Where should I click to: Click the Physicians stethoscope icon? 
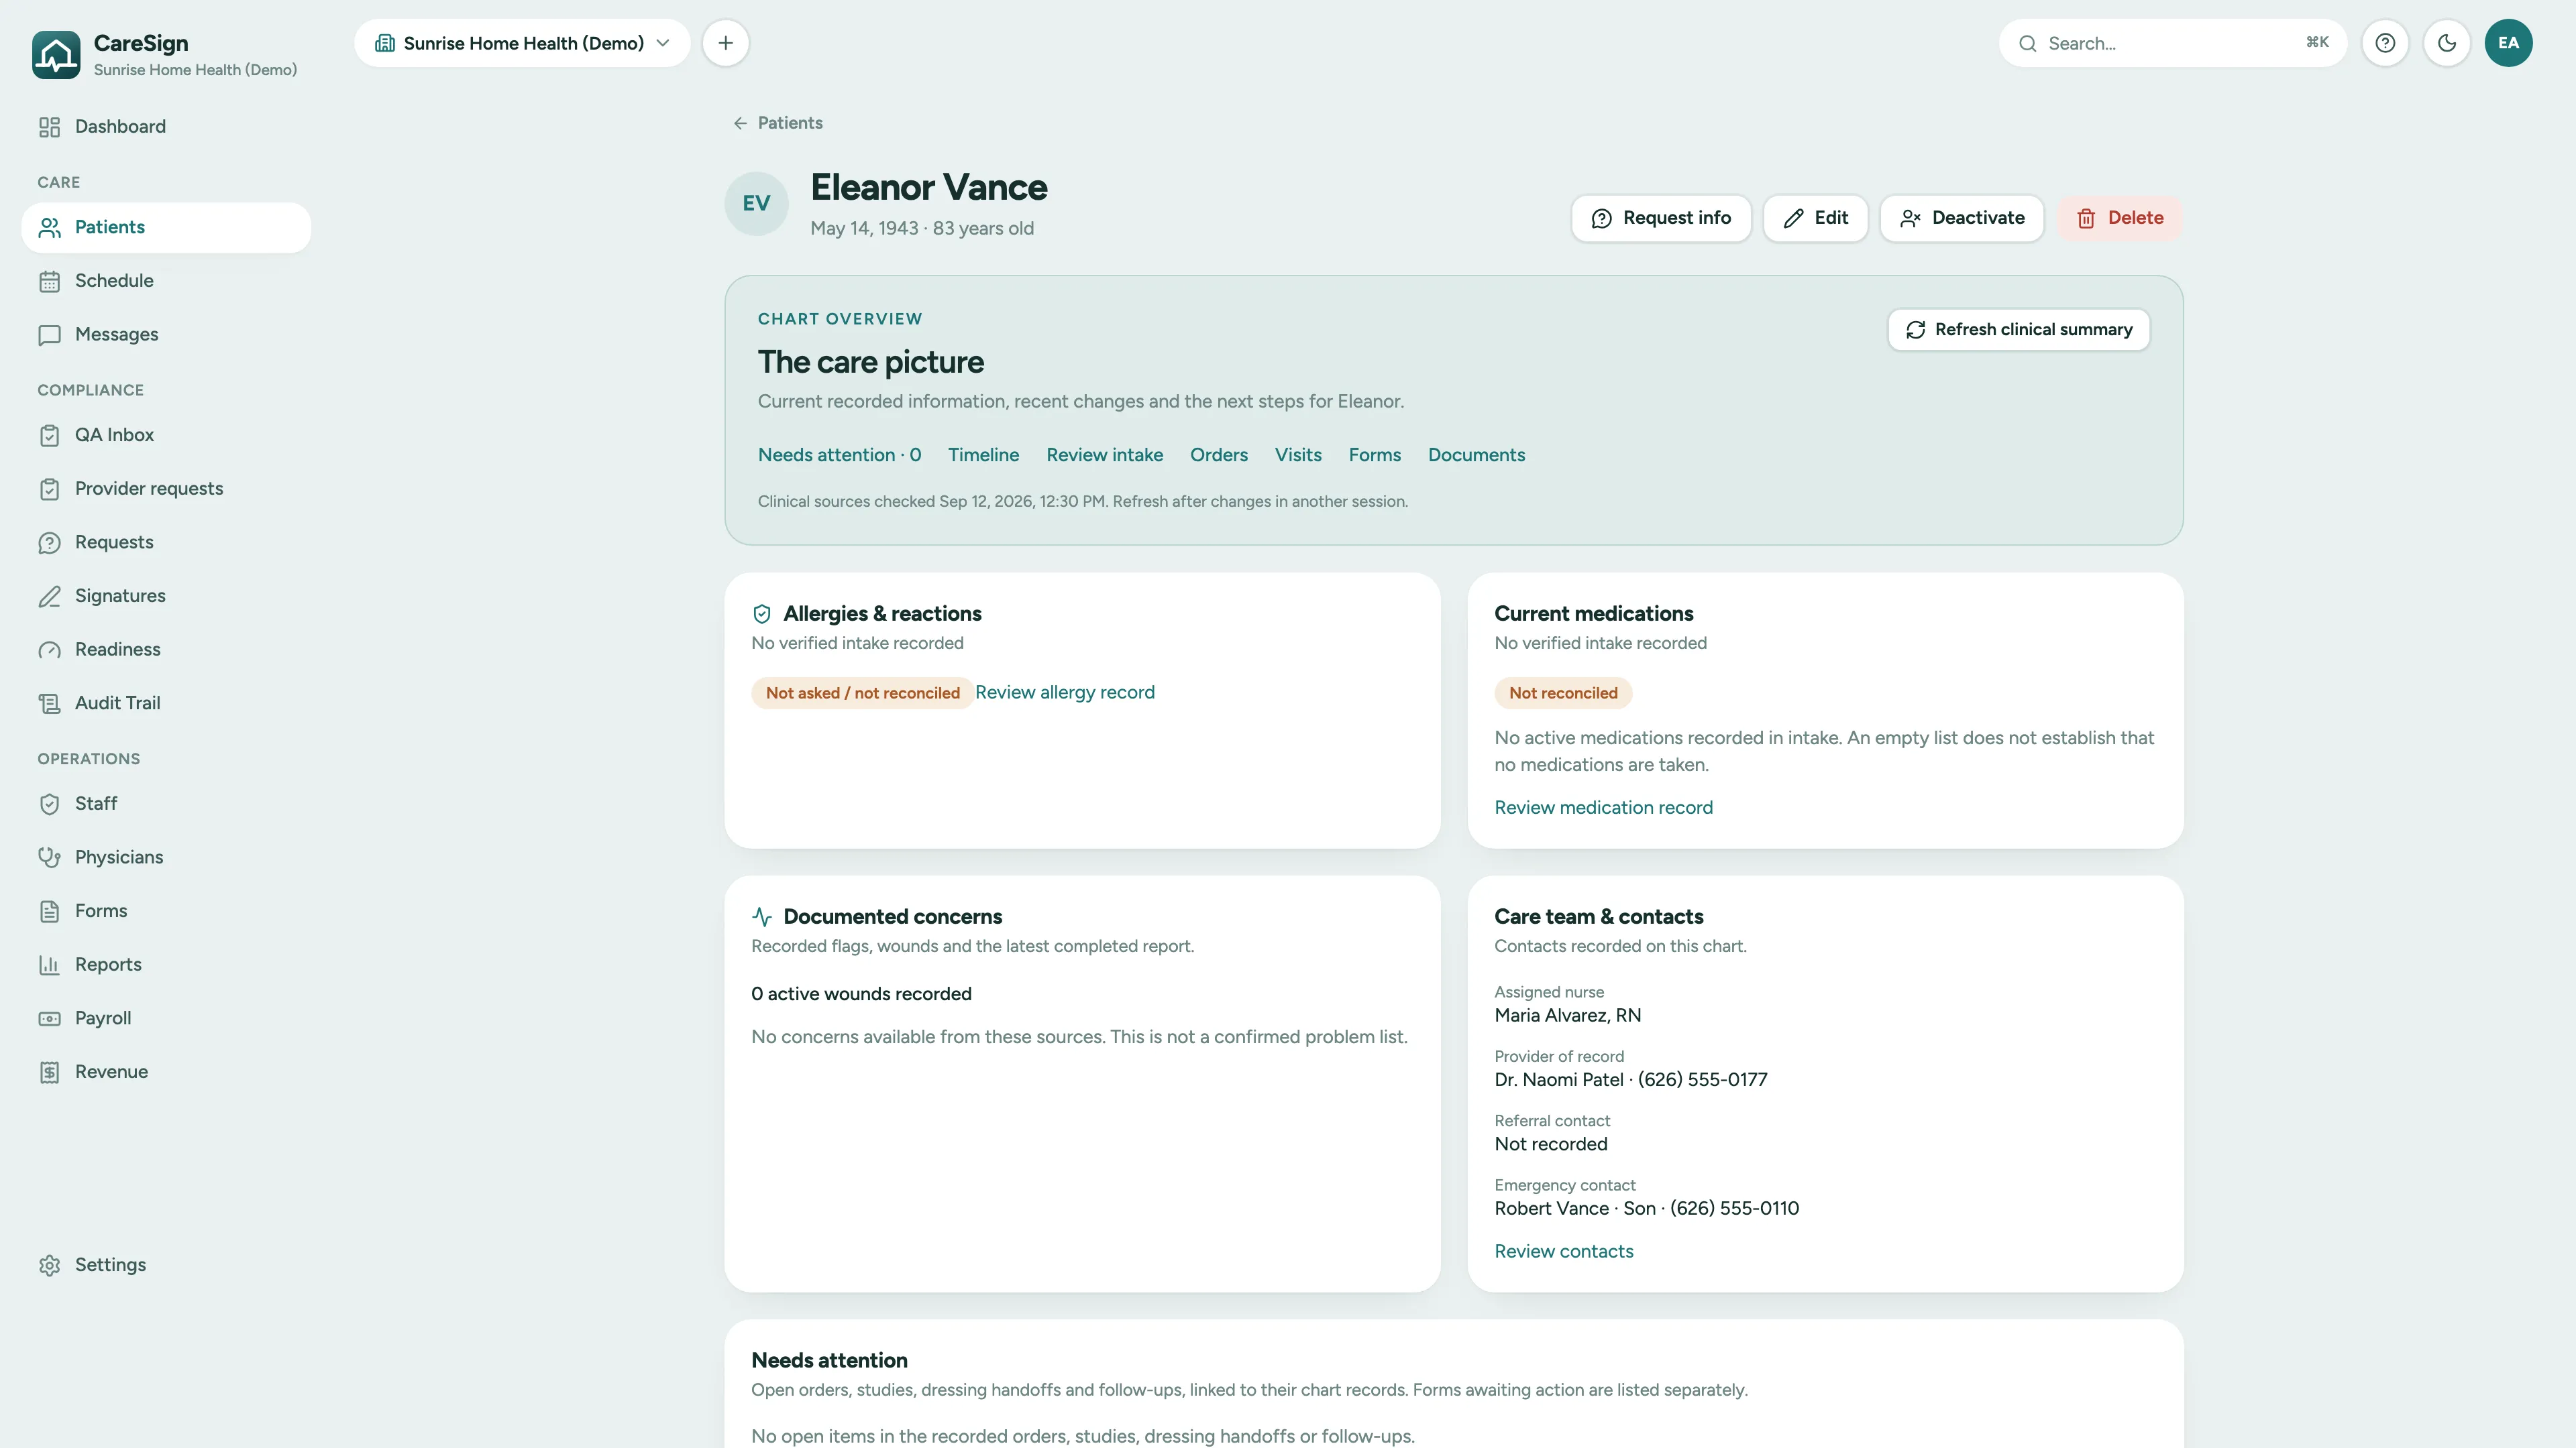pos(49,857)
